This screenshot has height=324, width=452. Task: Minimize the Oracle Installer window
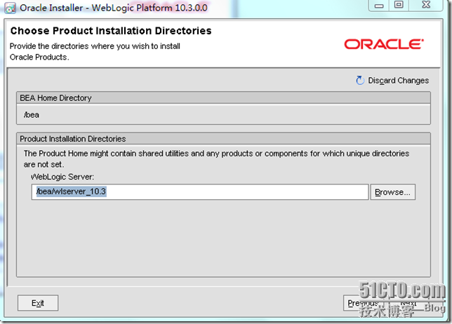coord(379,6)
